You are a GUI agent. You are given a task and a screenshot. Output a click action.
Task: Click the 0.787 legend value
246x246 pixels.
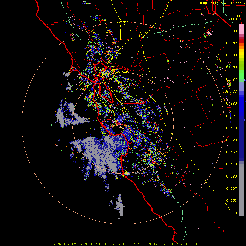(x=232, y=79)
